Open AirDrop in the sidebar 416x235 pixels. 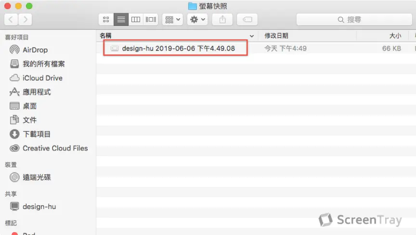point(35,50)
